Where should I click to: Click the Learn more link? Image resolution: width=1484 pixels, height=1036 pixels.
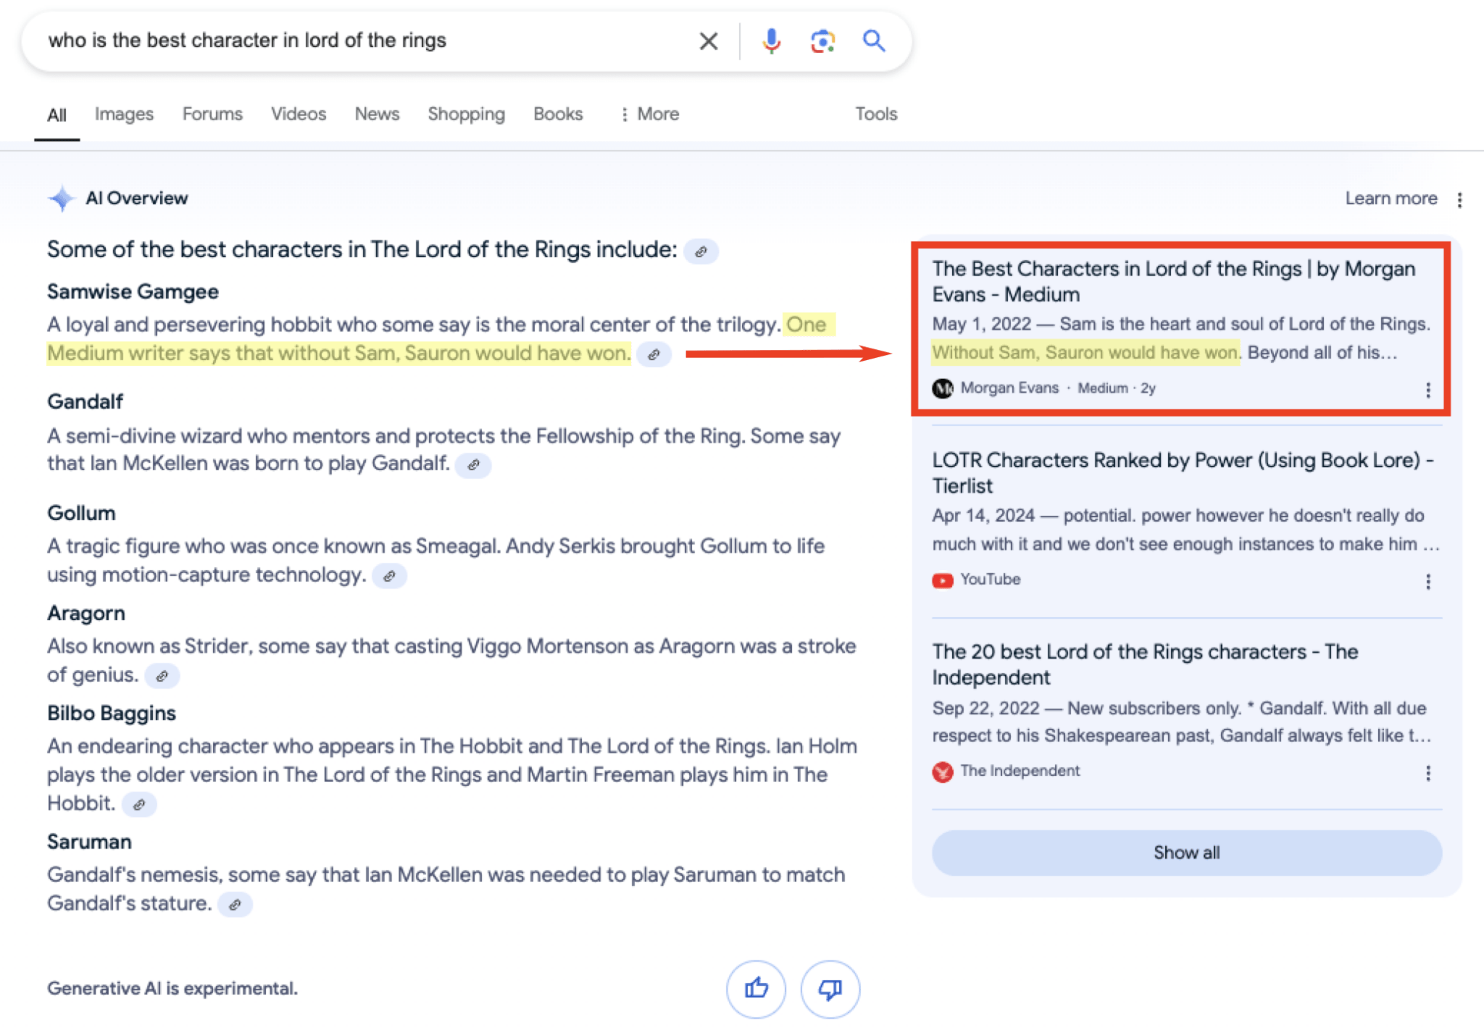[x=1391, y=199]
